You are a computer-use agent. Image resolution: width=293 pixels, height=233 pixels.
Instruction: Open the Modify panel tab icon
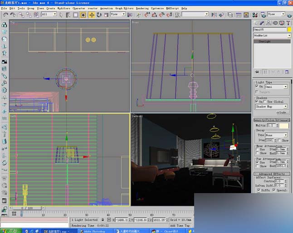click(x=263, y=23)
